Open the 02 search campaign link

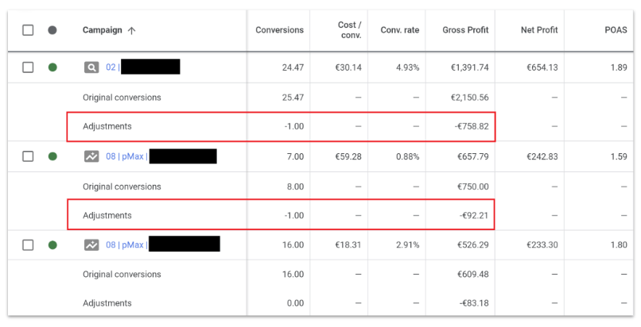pyautogui.click(x=112, y=67)
